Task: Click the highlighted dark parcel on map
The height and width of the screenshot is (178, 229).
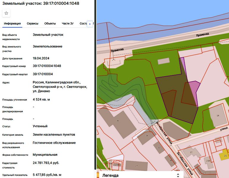Action: point(175,101)
